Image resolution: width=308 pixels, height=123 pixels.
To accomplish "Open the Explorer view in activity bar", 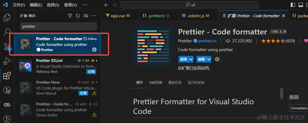I will 7,18.
